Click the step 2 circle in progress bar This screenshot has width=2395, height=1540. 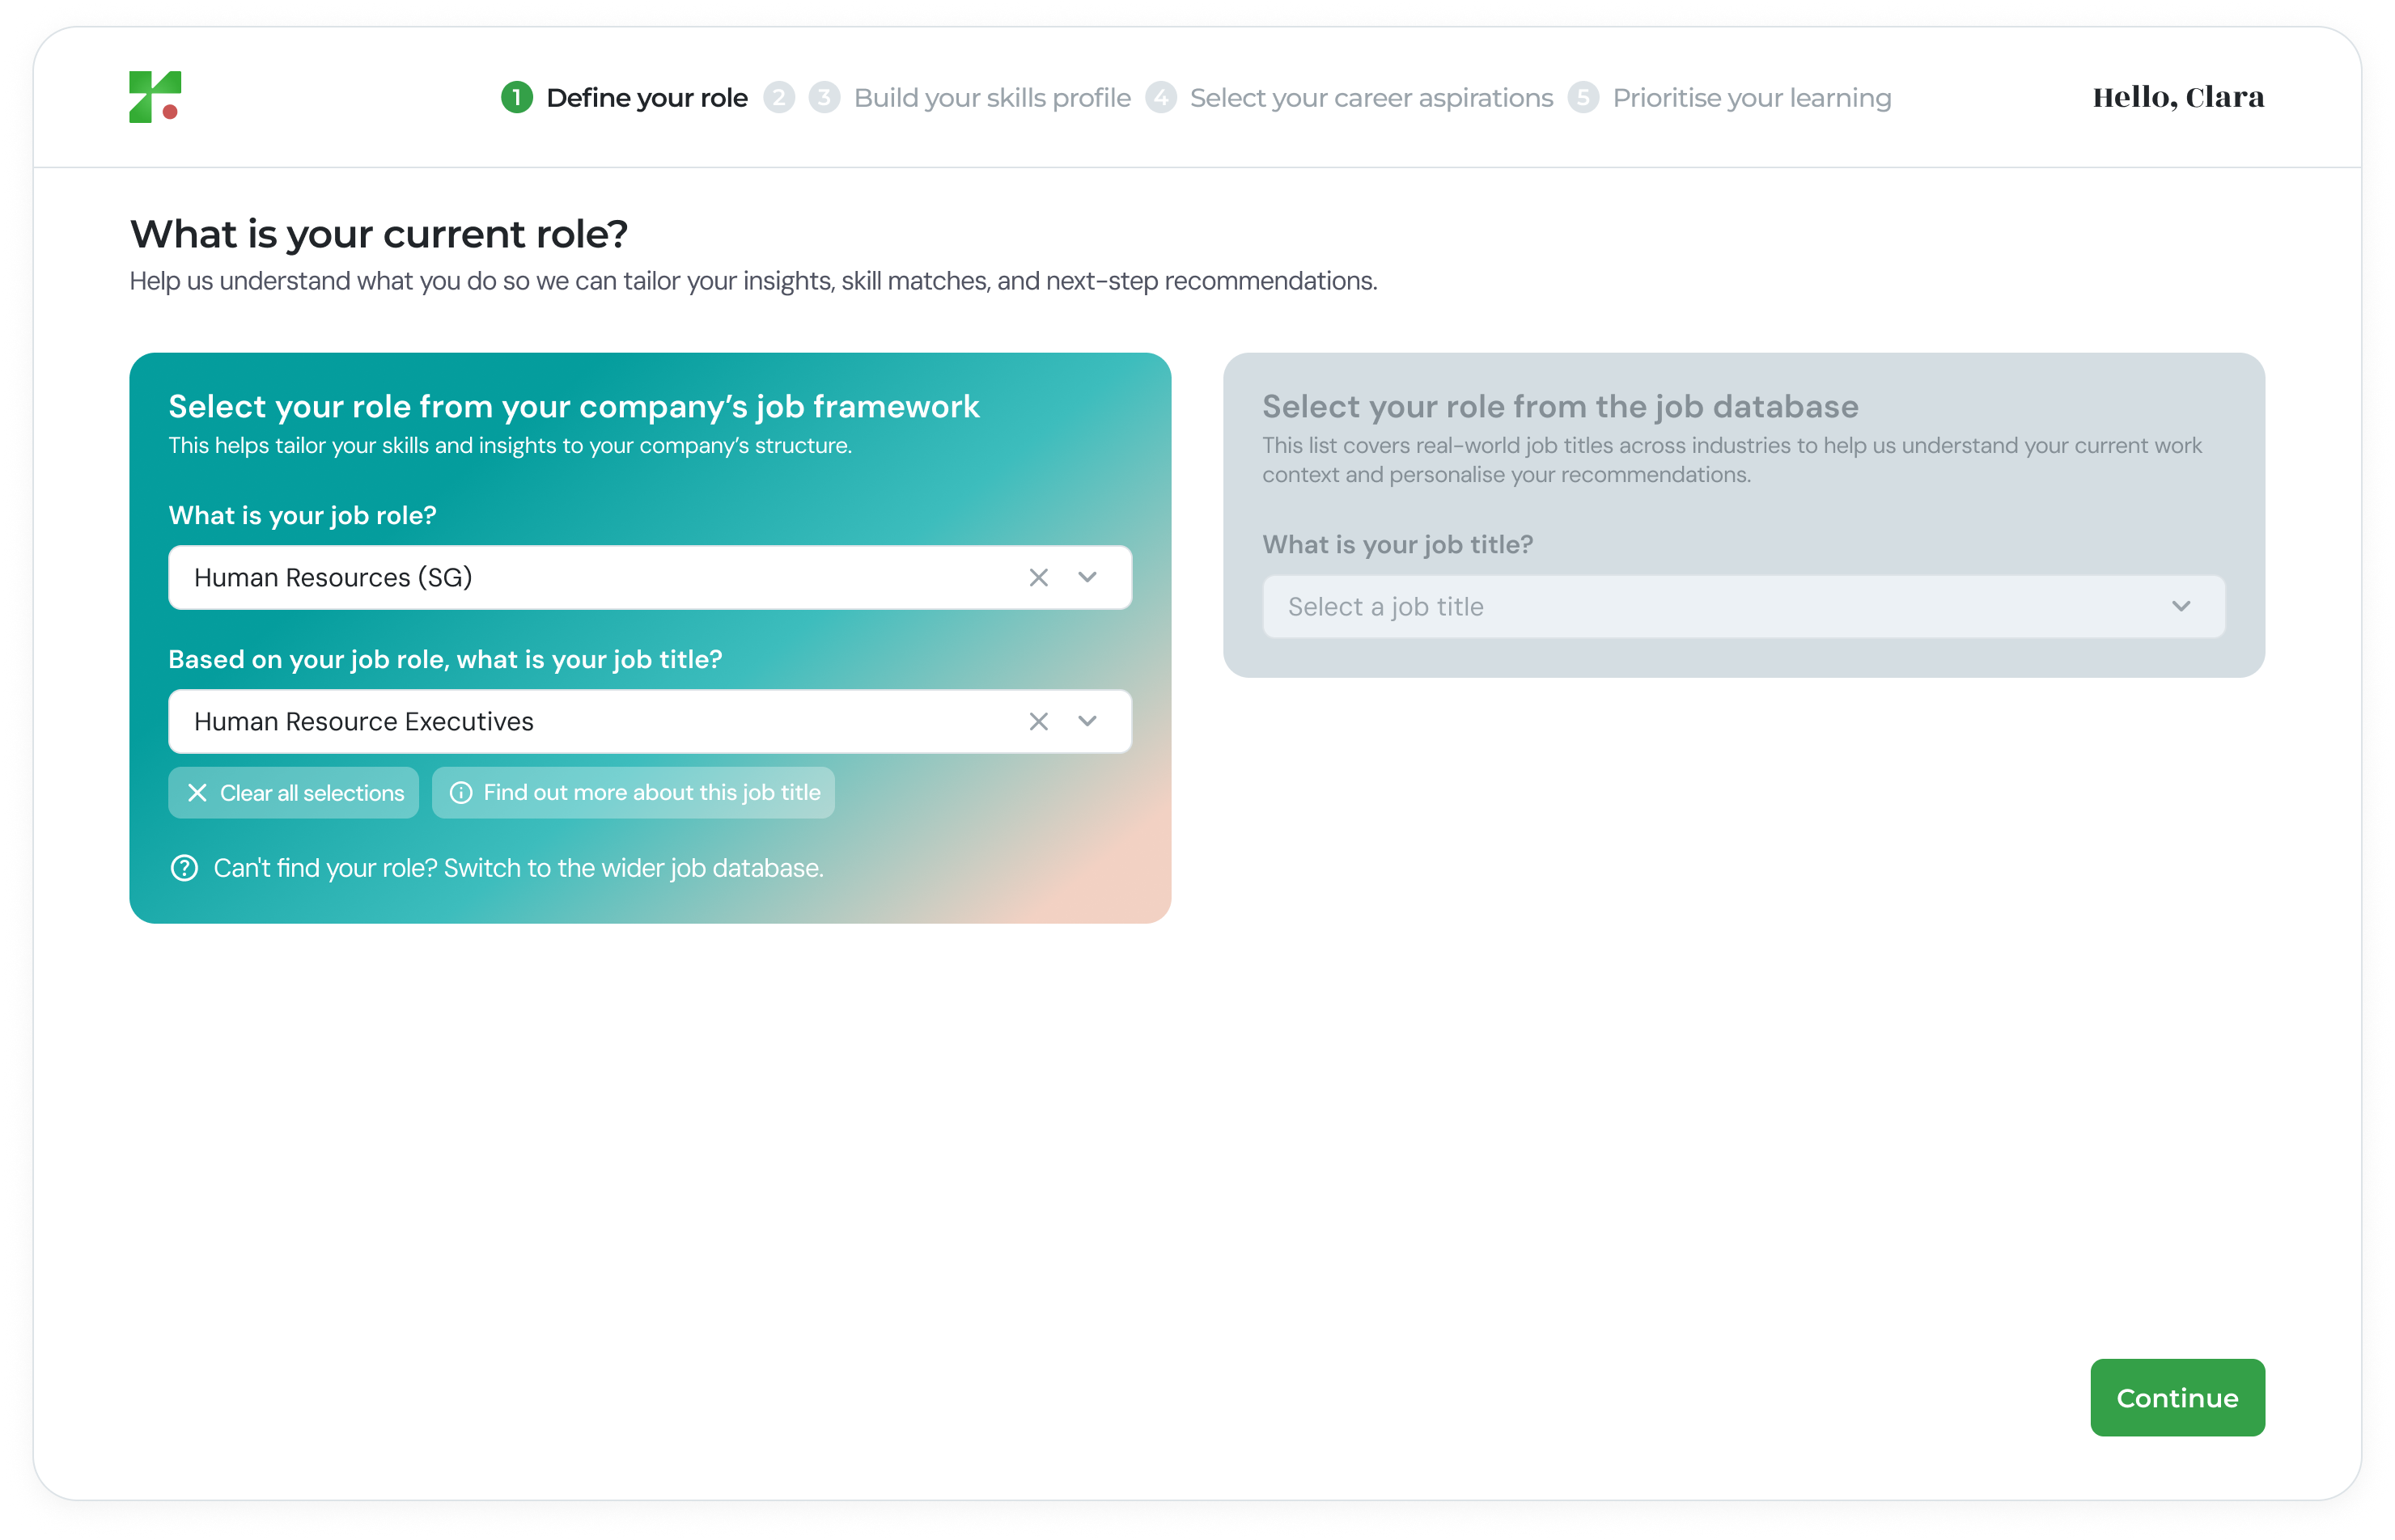click(x=778, y=97)
